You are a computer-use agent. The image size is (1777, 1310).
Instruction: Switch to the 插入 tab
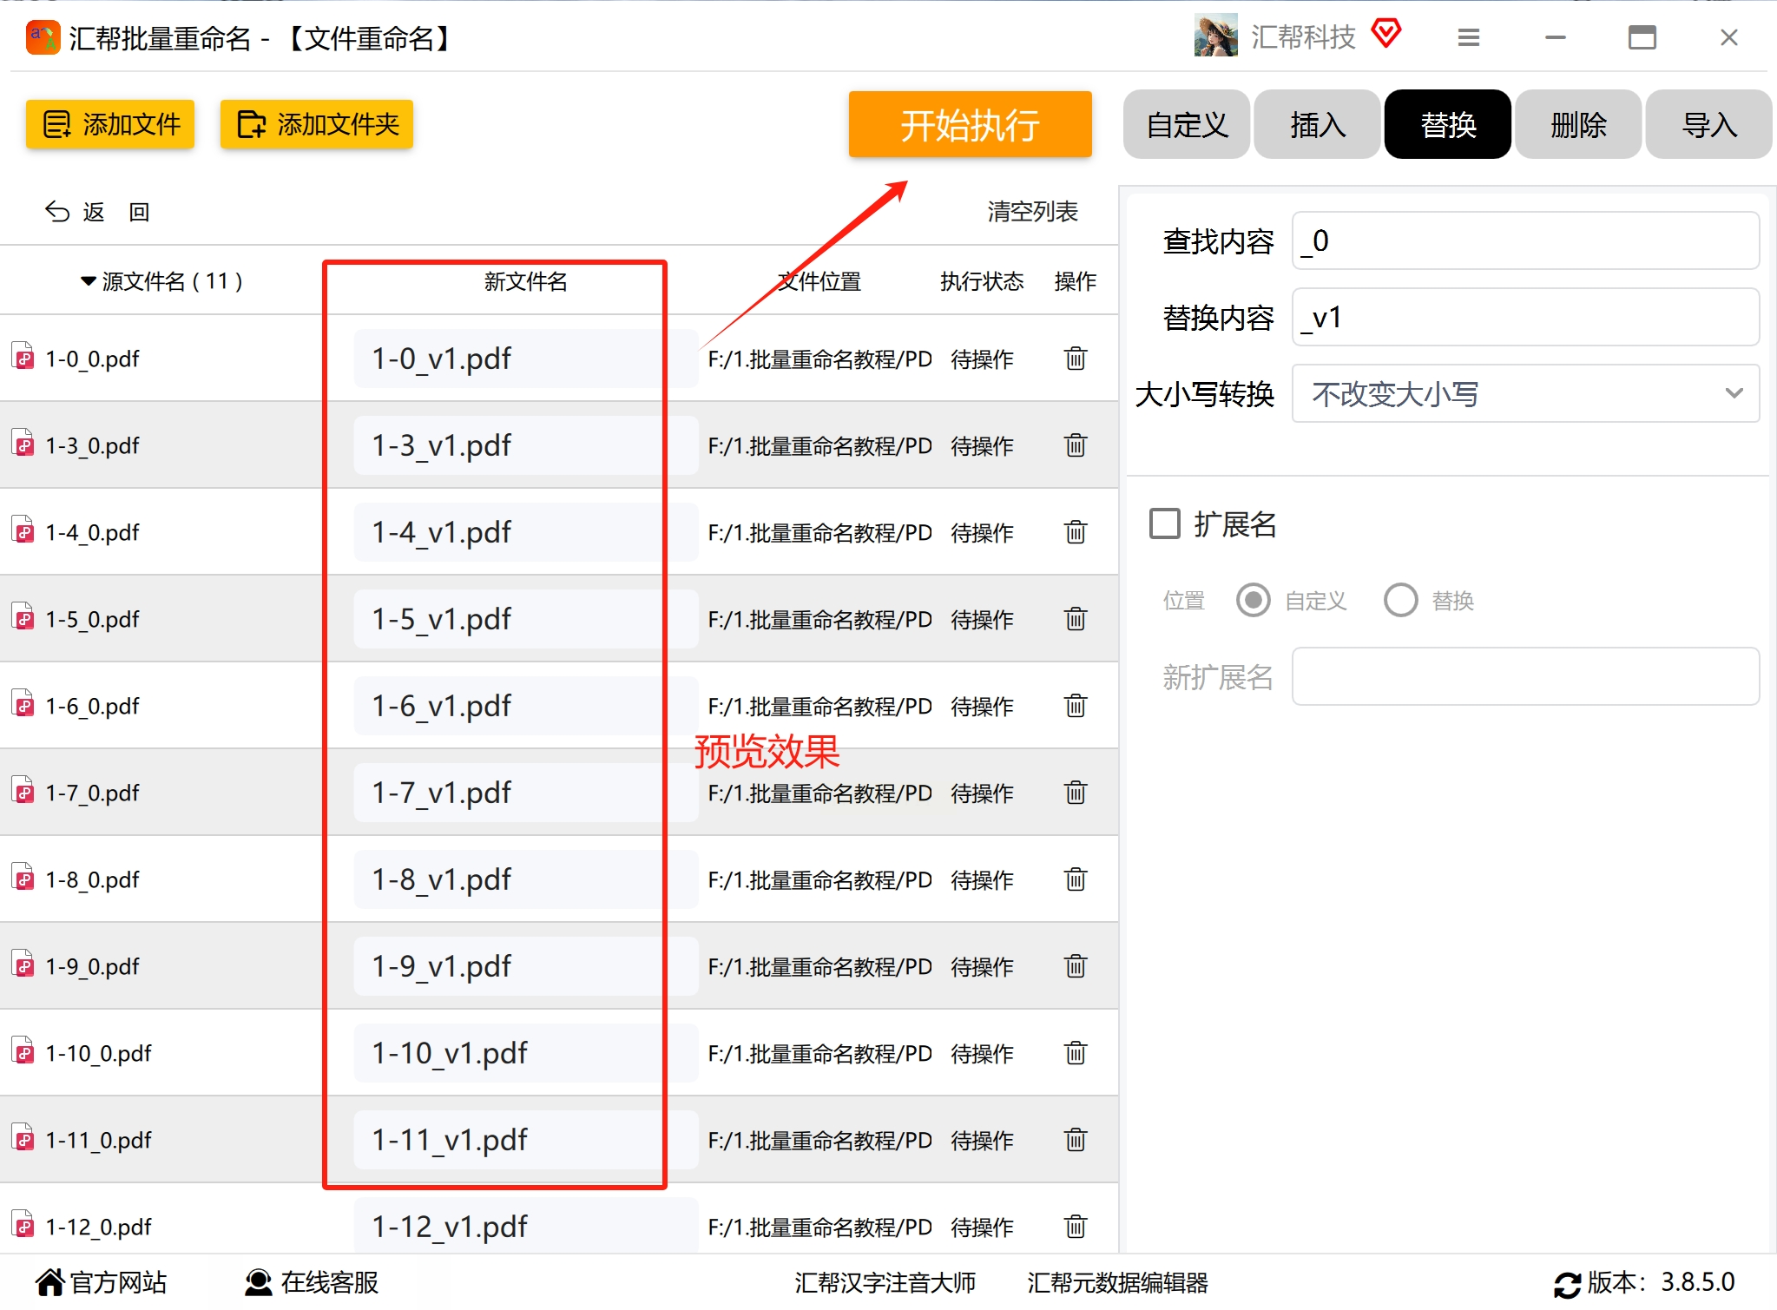pyautogui.click(x=1317, y=125)
